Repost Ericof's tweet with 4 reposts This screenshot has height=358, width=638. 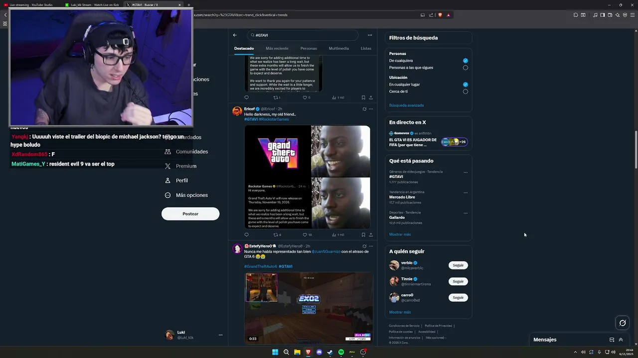click(x=277, y=235)
